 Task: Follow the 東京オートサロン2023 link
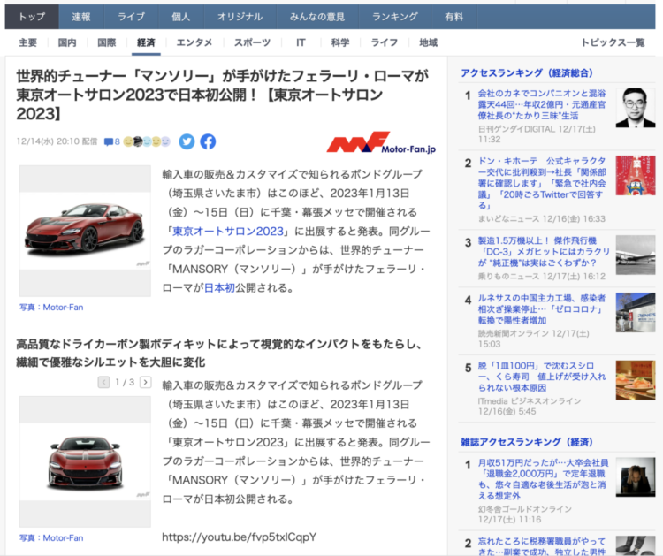tap(228, 231)
